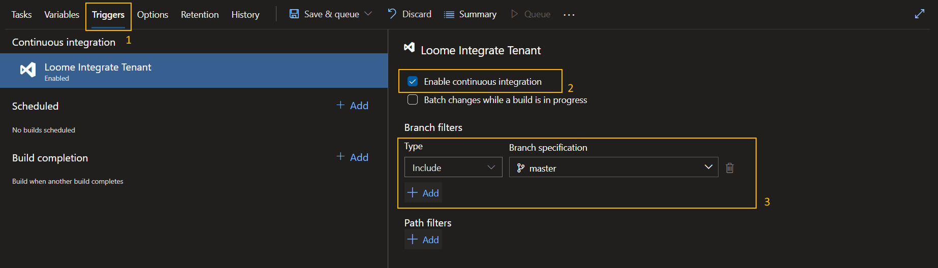This screenshot has width=938, height=268.
Task: Open the Options tab
Action: pyautogui.click(x=152, y=15)
